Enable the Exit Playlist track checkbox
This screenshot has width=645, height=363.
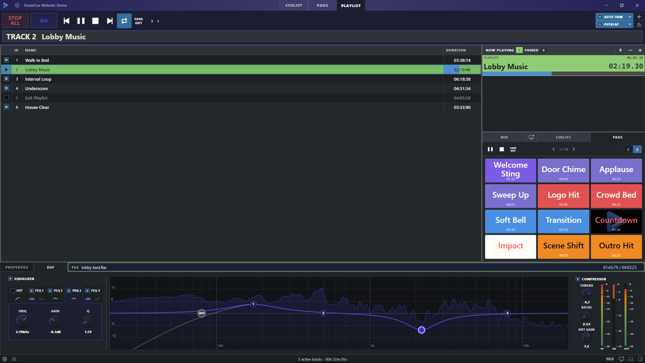point(6,97)
